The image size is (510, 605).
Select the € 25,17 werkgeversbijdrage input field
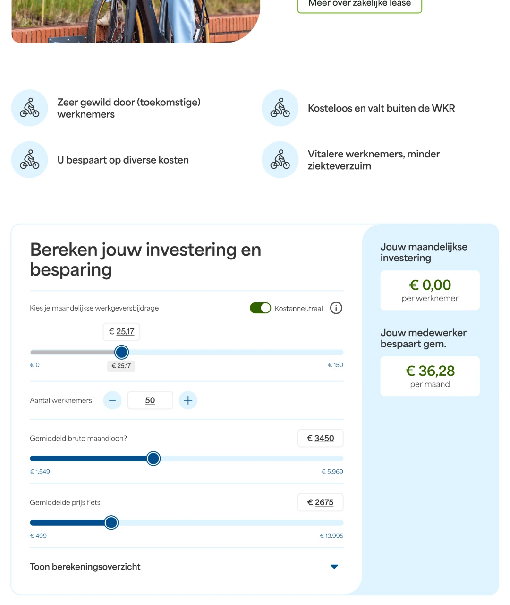[x=121, y=332]
